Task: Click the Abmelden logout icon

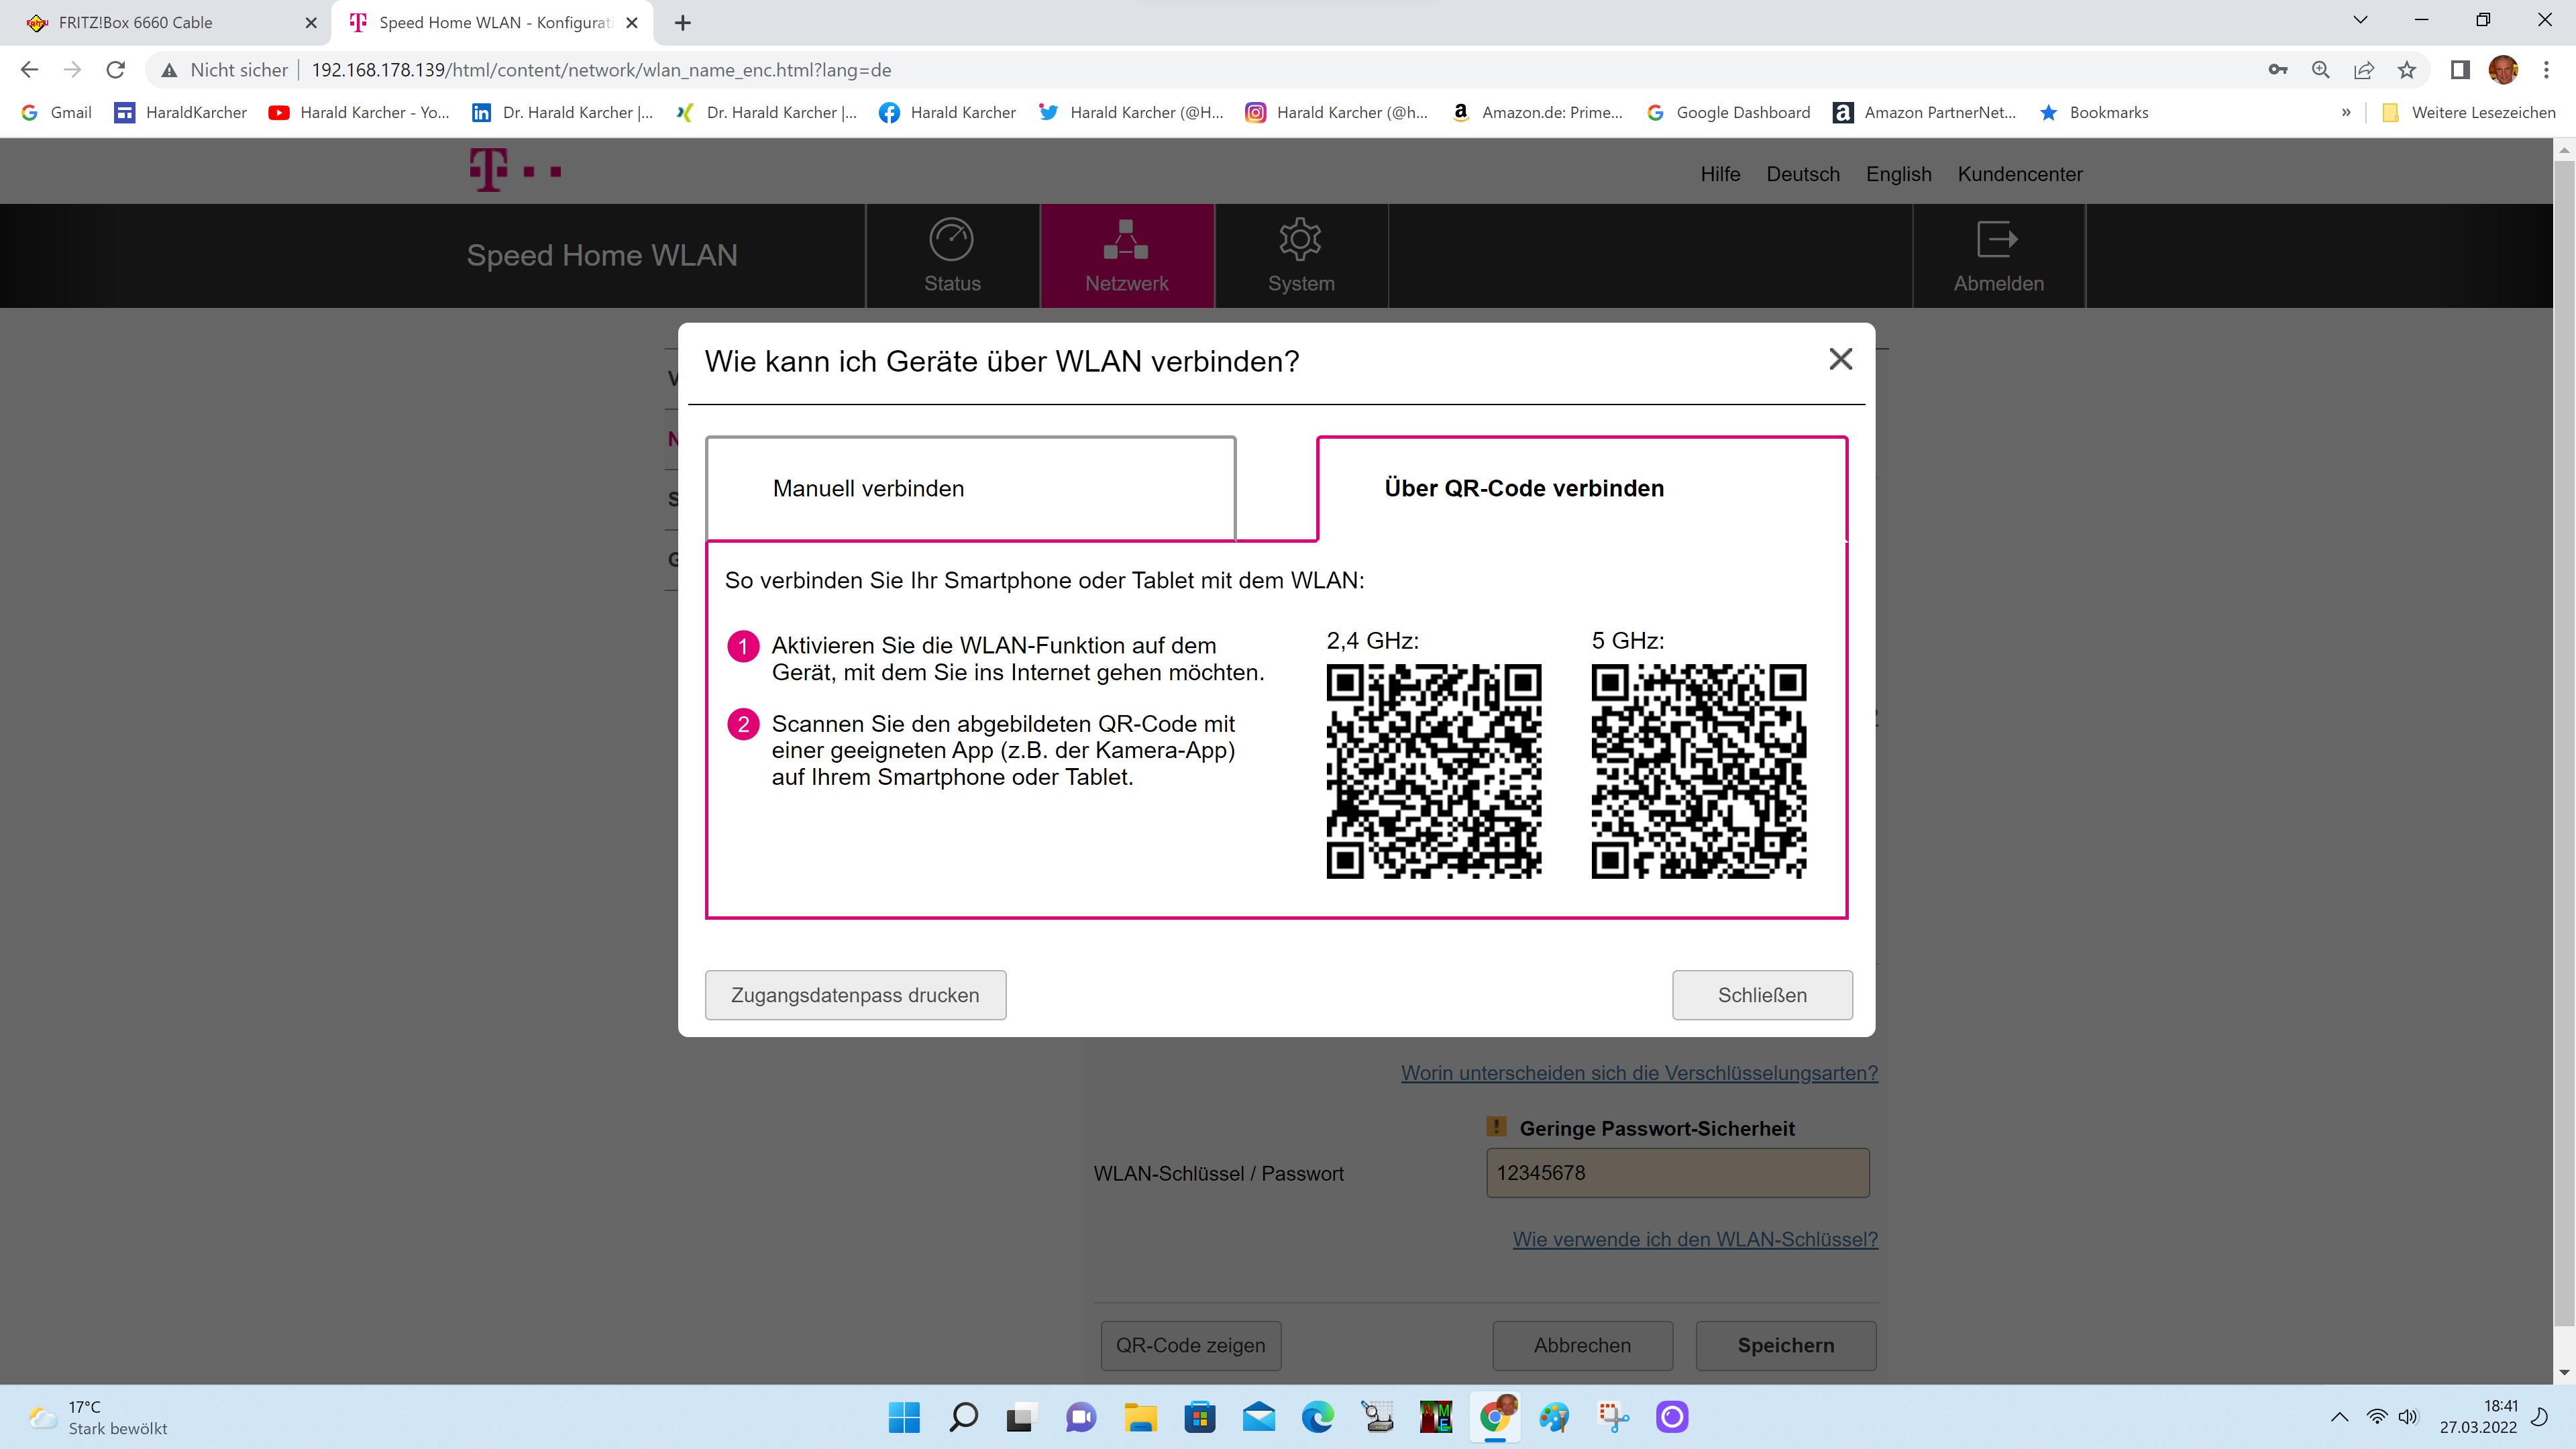Action: pyautogui.click(x=1997, y=240)
